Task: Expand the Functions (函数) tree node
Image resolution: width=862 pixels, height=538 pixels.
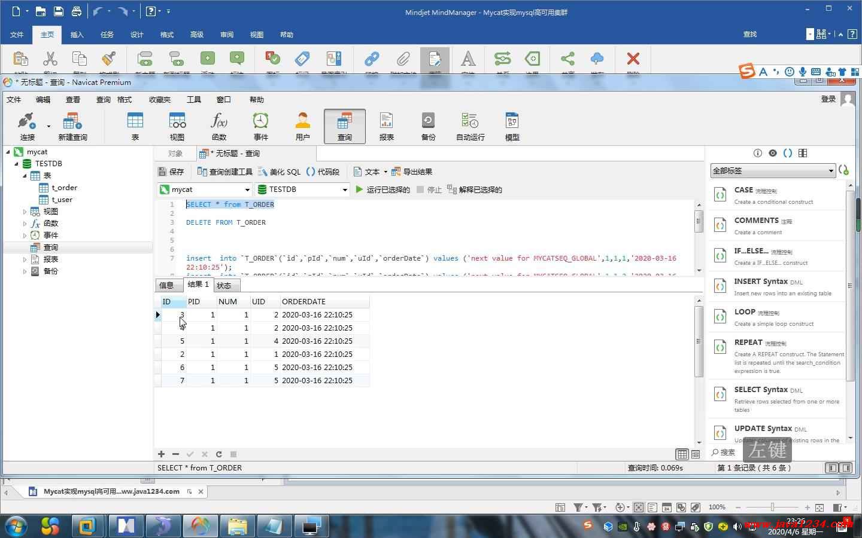Action: (x=25, y=224)
